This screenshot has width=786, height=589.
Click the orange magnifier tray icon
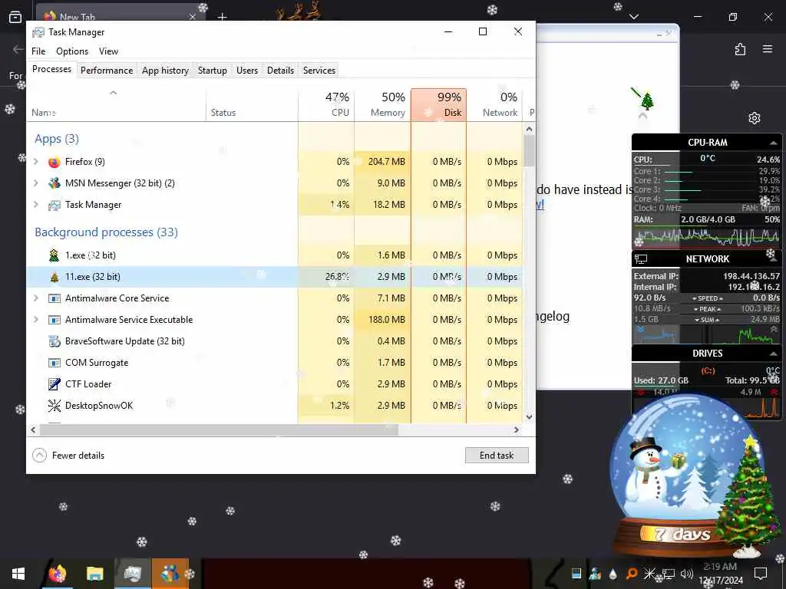tap(632, 574)
